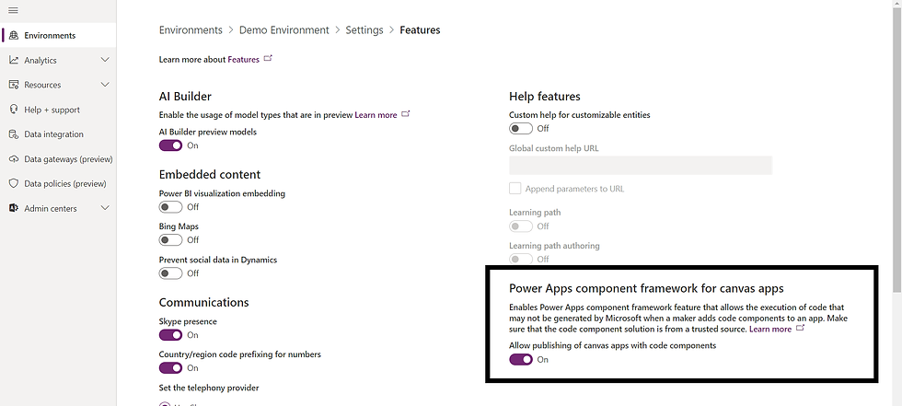Click Power Apps component framework heading
Viewport: 902px width, 406px height.
click(x=646, y=288)
